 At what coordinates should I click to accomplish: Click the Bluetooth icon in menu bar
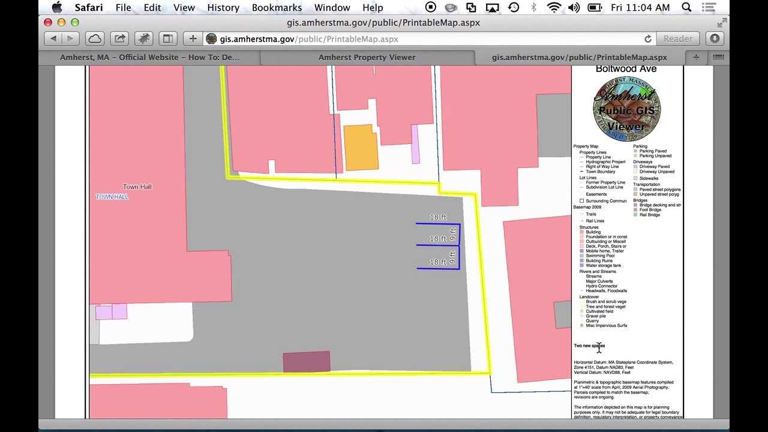coord(533,7)
